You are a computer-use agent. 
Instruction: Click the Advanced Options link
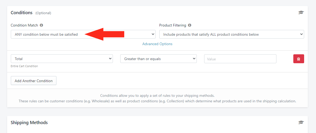(x=157, y=44)
